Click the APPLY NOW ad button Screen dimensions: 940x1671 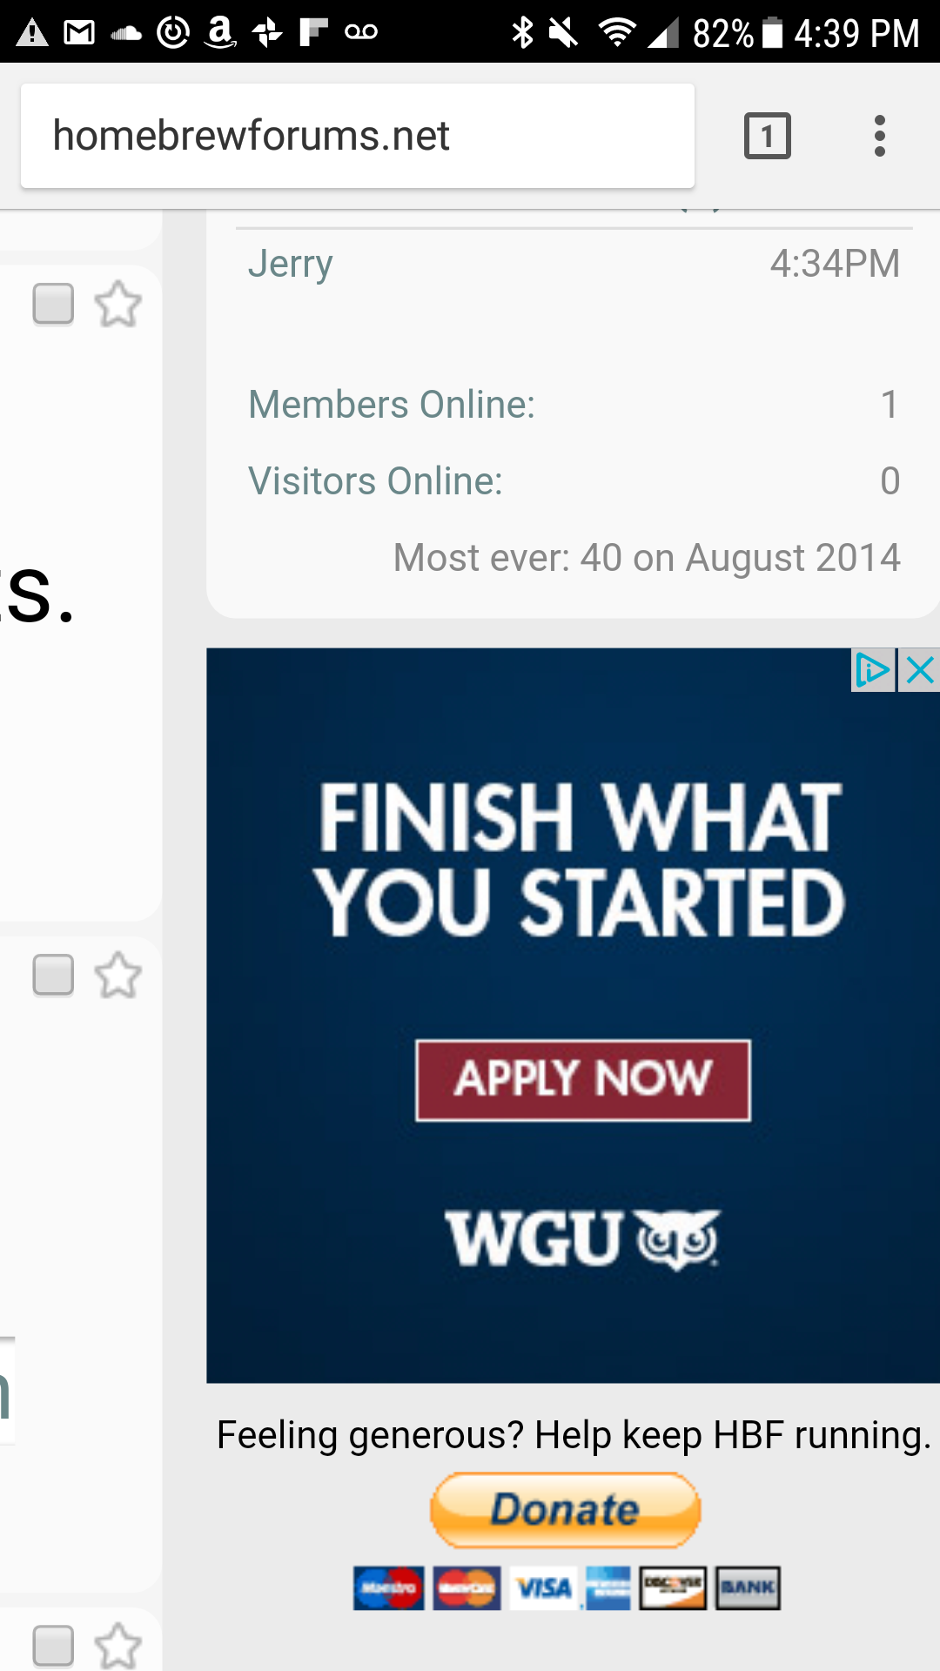coord(583,1080)
